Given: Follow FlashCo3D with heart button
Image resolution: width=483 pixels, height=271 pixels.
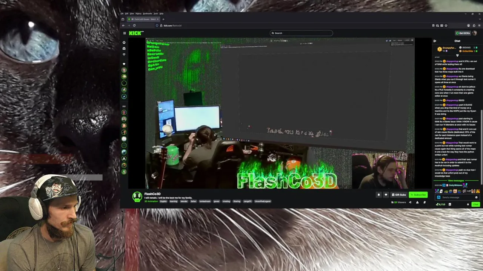Looking at the screenshot, I should click(x=386, y=195).
